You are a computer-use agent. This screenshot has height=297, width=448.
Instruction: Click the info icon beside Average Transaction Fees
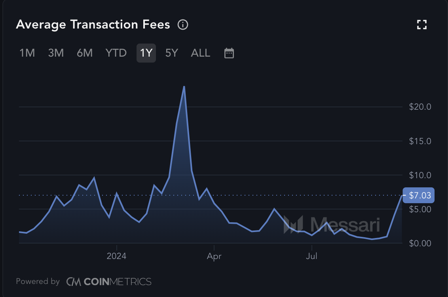(x=182, y=25)
